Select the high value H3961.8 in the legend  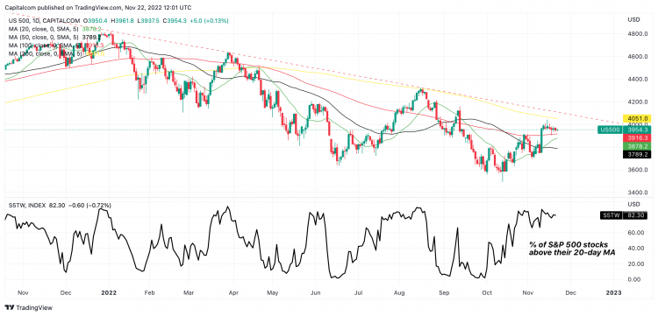coord(122,20)
